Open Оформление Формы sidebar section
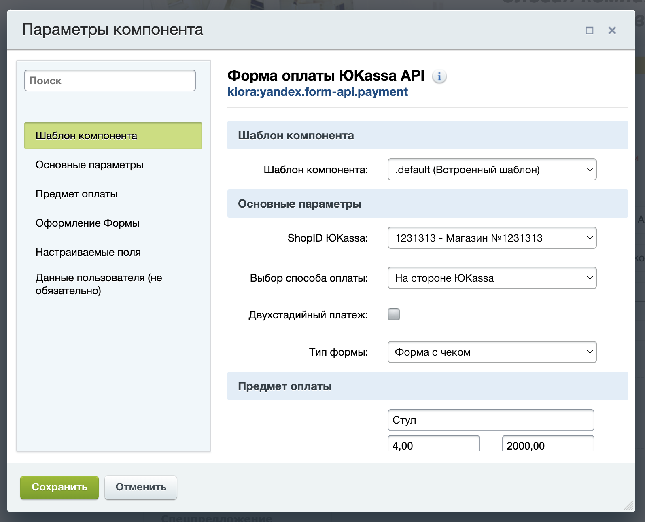The height and width of the screenshot is (522, 645). pyautogui.click(x=87, y=223)
